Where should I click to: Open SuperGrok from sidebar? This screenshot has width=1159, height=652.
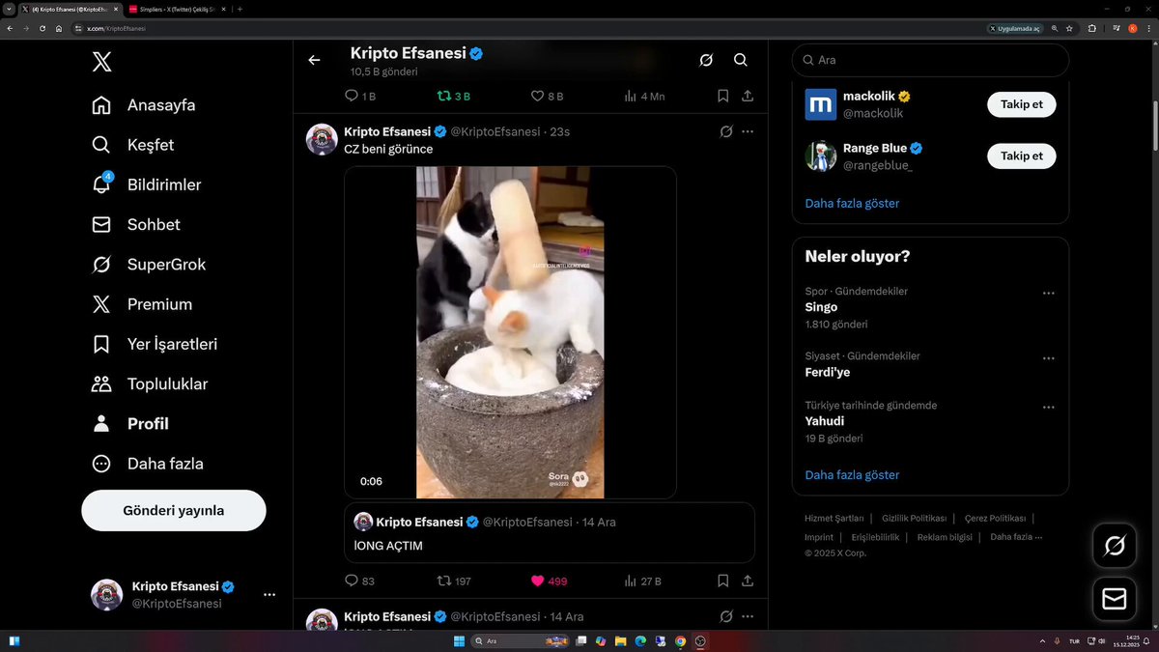click(149, 264)
